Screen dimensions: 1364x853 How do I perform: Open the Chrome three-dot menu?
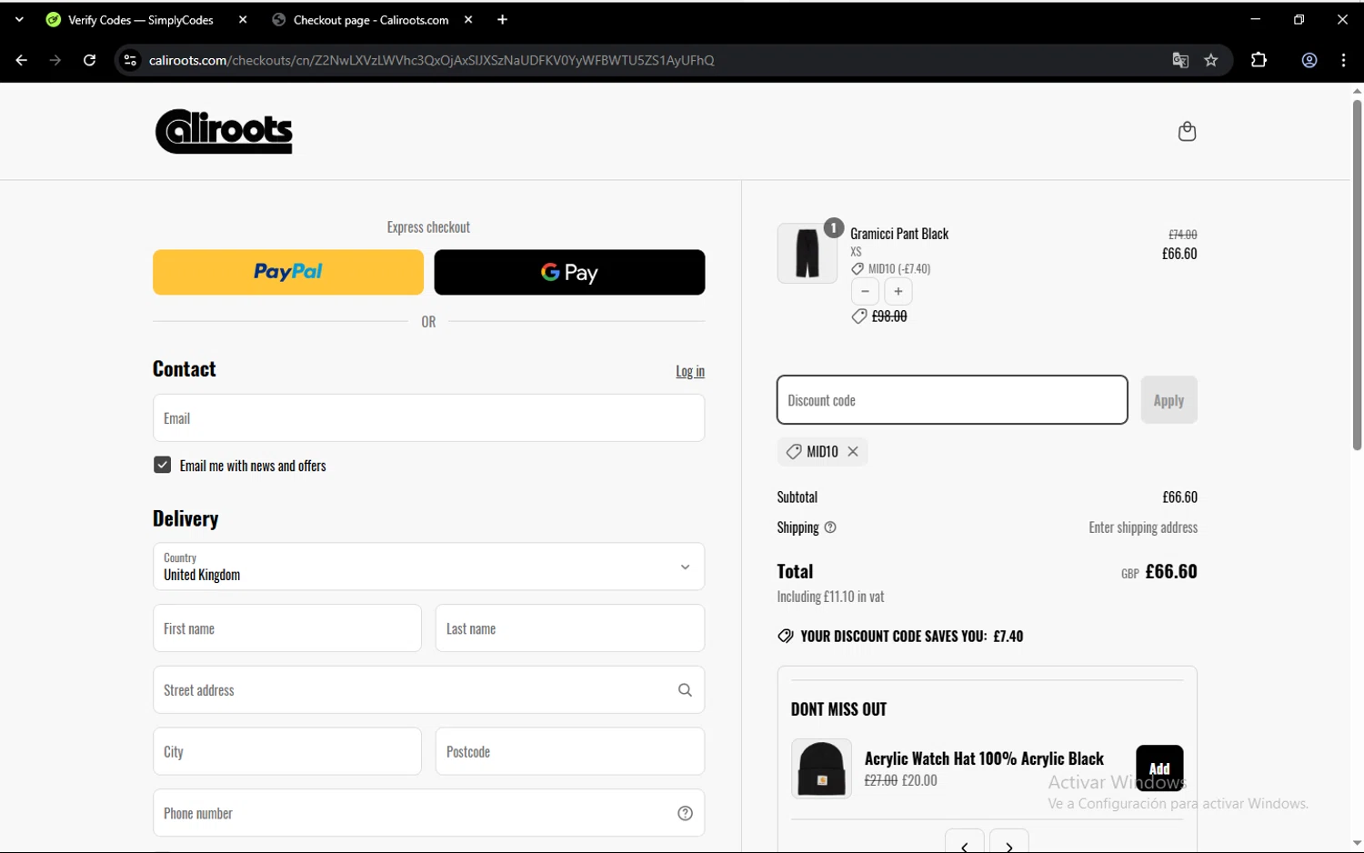pyautogui.click(x=1344, y=60)
